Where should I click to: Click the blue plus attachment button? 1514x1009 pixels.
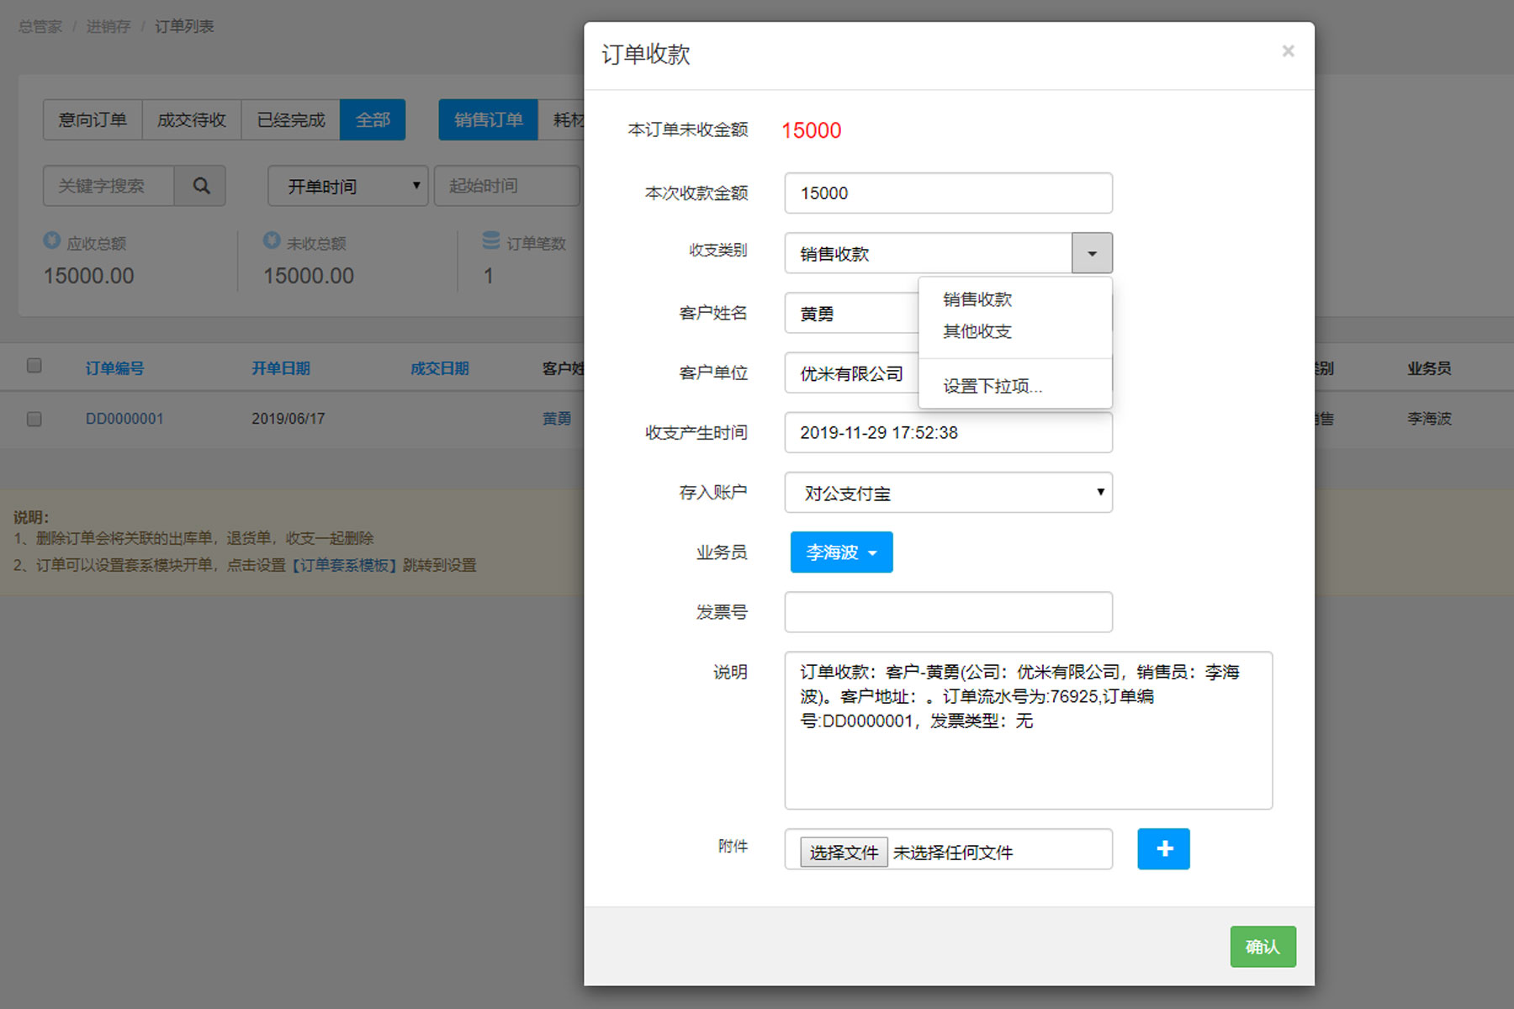click(x=1163, y=848)
